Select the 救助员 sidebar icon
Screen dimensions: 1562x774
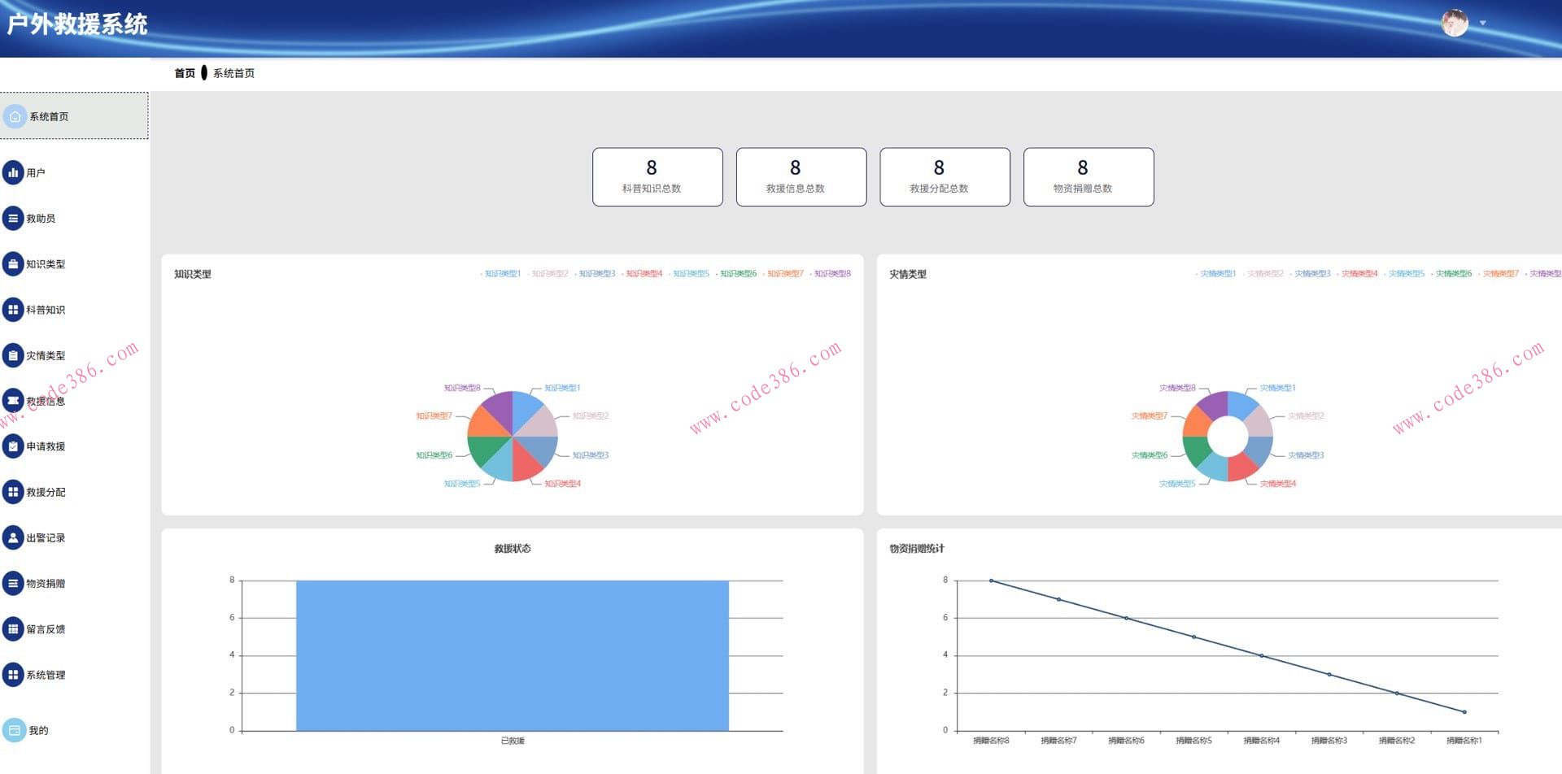click(x=13, y=218)
